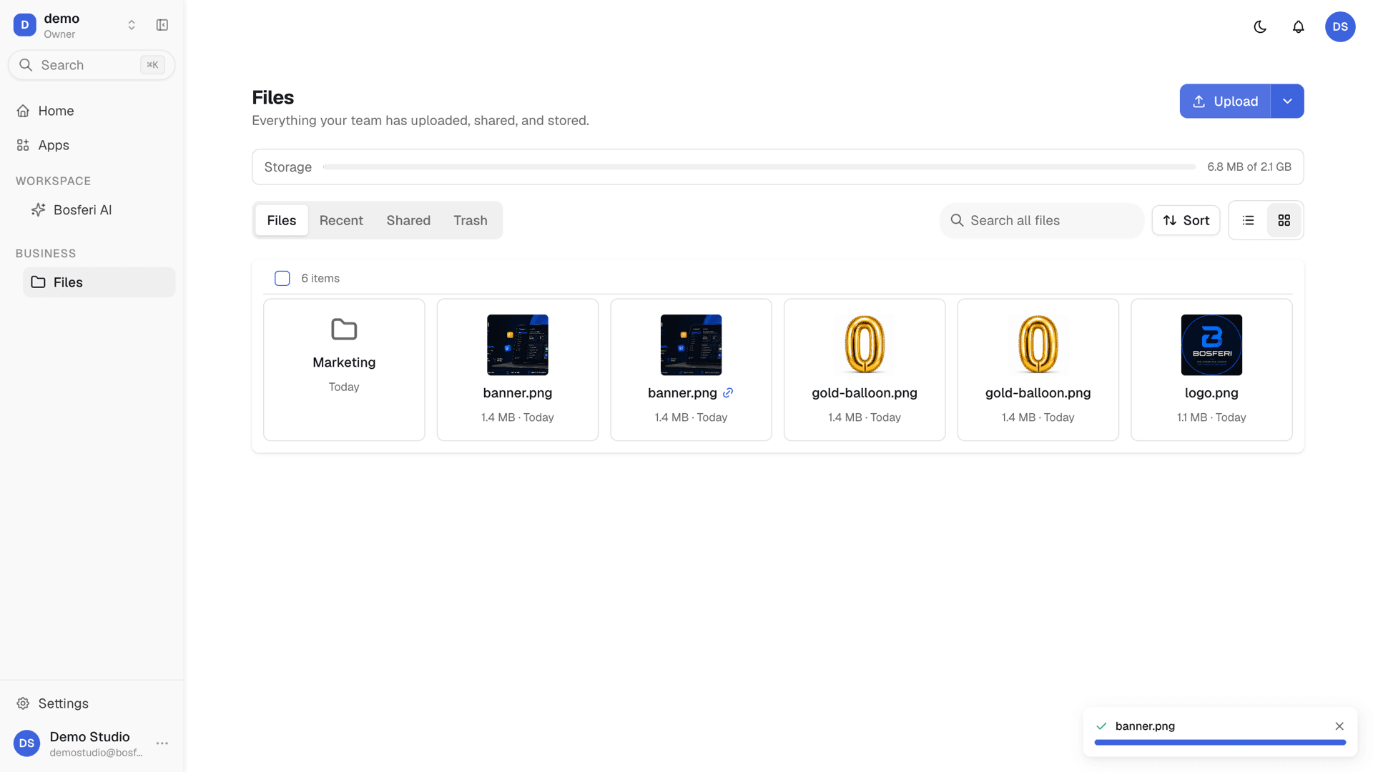This screenshot has width=1373, height=772.
Task: Open the Trash tab
Action: pyautogui.click(x=471, y=220)
